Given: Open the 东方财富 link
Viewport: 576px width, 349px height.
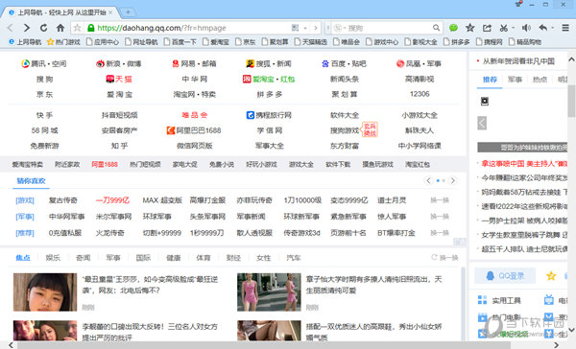Looking at the screenshot, I should (345, 146).
